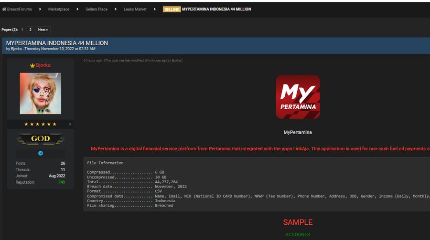Click the reputation value 749

62,182
